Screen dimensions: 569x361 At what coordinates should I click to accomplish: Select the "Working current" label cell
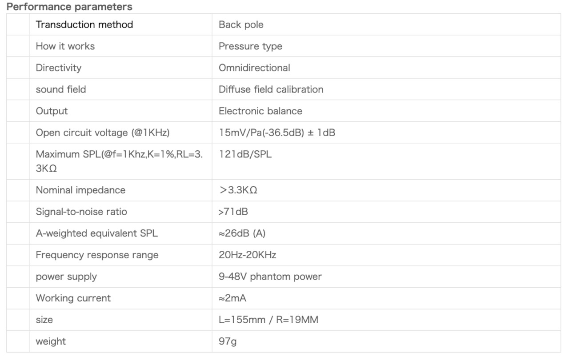click(x=73, y=298)
